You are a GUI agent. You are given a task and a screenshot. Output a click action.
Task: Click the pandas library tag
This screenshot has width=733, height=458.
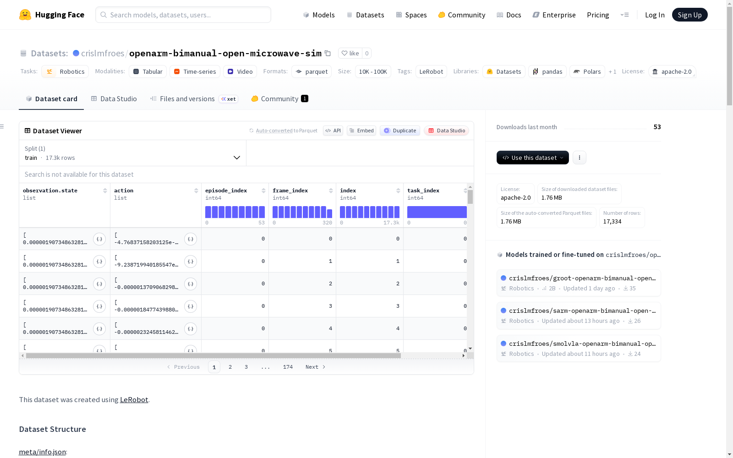pyautogui.click(x=547, y=71)
